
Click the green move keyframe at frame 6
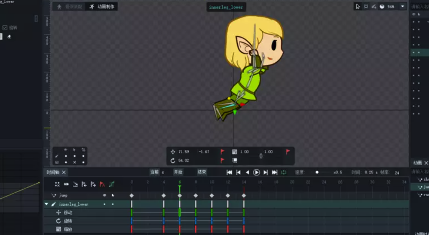point(180,212)
